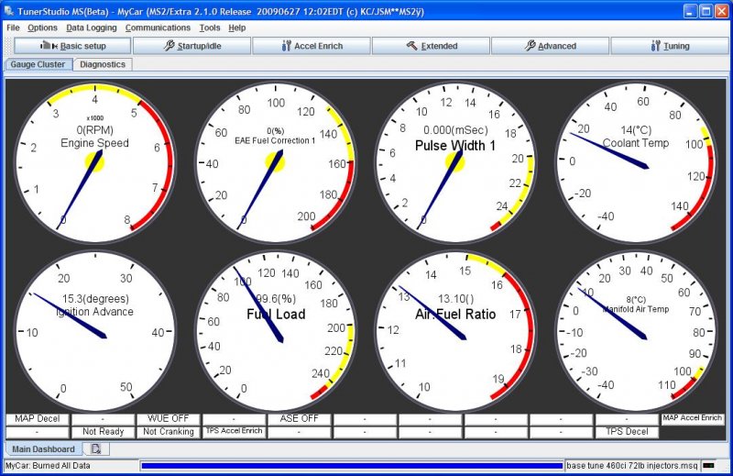This screenshot has width=733, height=476.
Task: Click the WUE OFF indicator
Action: tap(169, 419)
